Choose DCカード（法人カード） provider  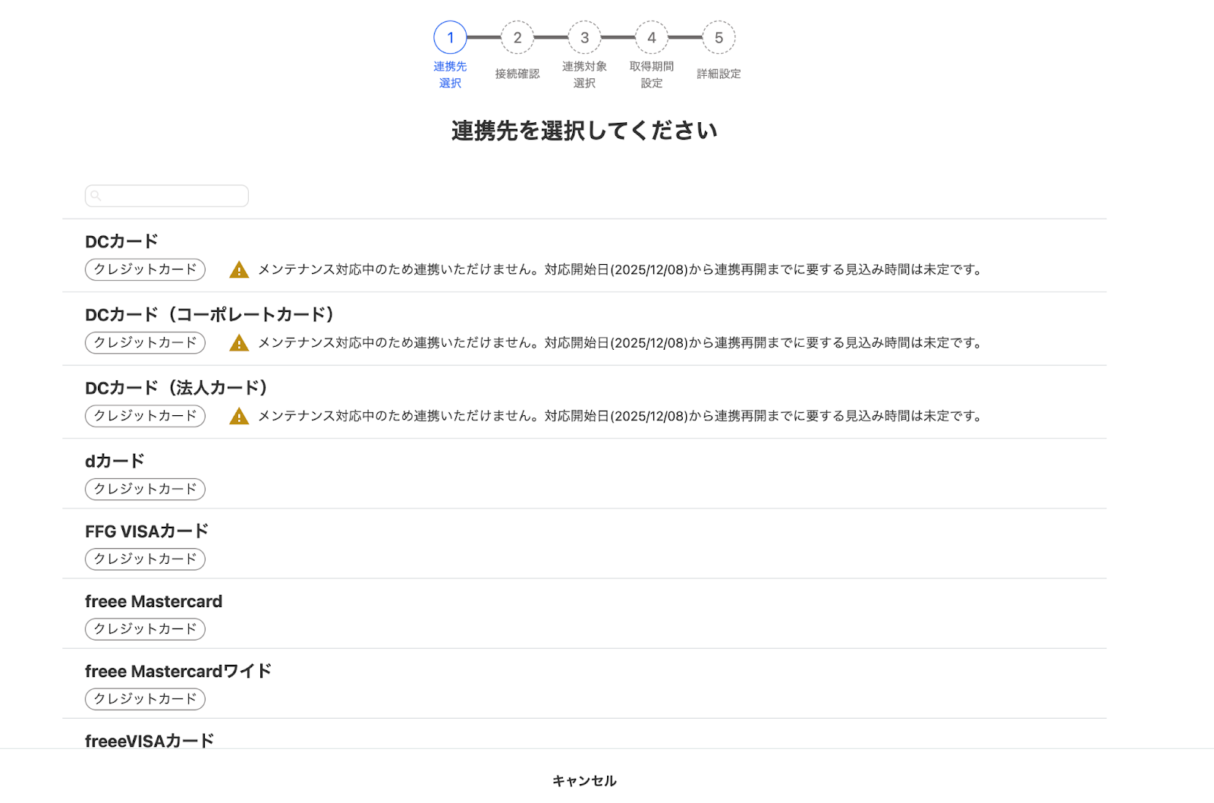pos(584,402)
